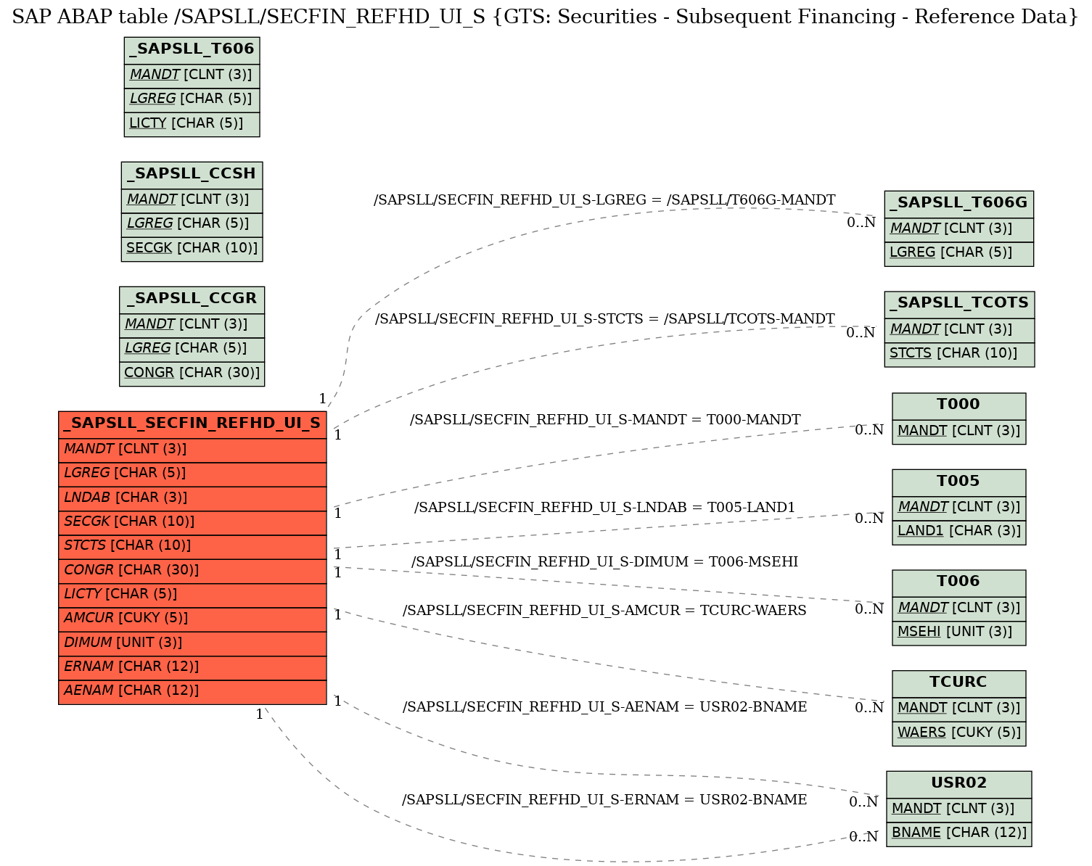Click the LNDAB = T005-LAND1 relation label
Image resolution: width=1092 pixels, height=866 pixels.
pos(604,508)
